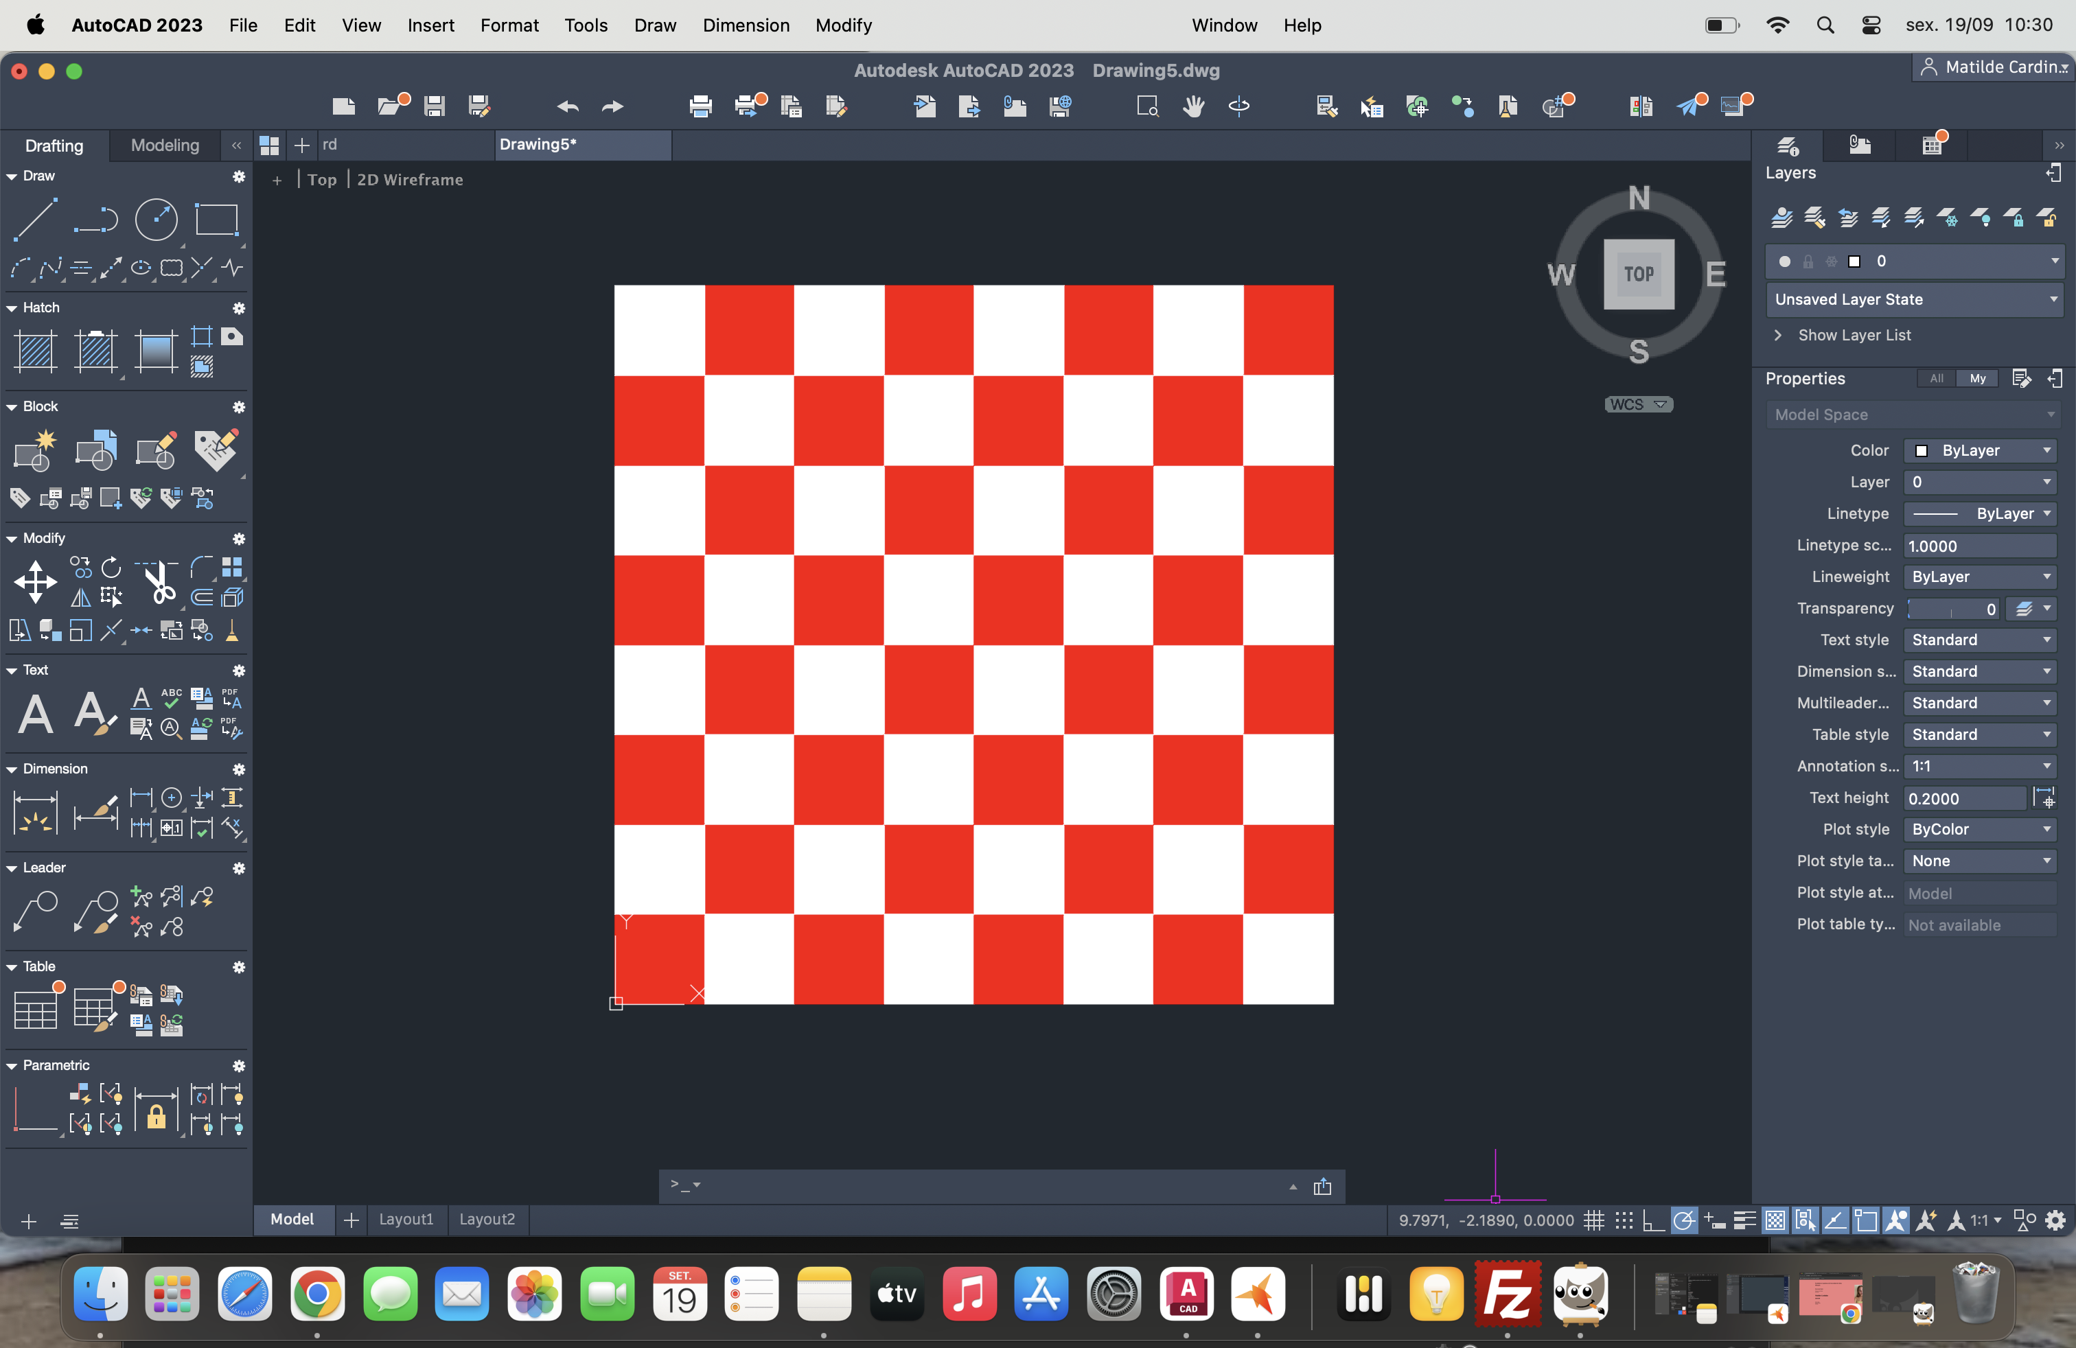Click the Hatch pattern tool
This screenshot has width=2076, height=1348.
point(36,351)
